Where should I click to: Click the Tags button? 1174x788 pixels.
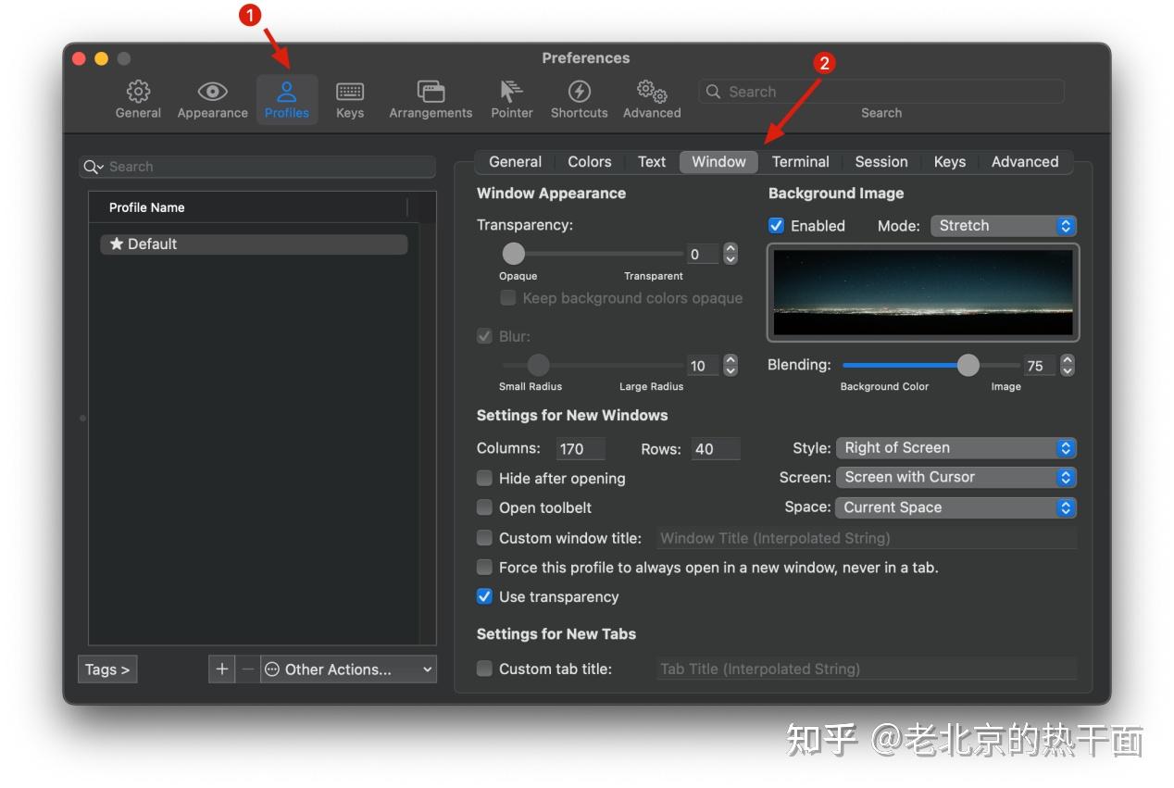point(106,669)
